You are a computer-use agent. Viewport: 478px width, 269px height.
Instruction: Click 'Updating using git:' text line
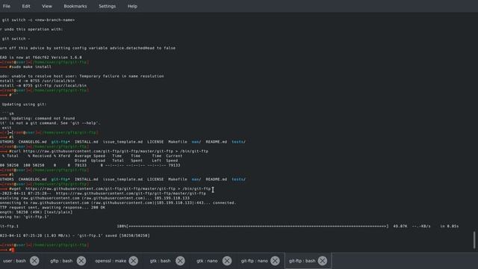[x=25, y=105]
